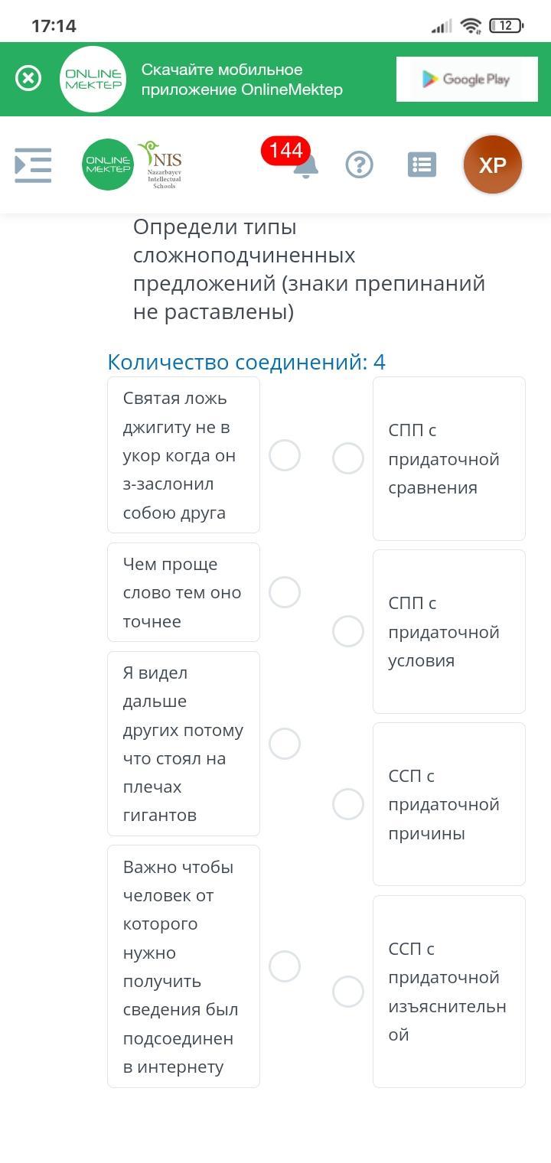Select the radio next to "Святая ложь джигиту"
Image resolution: width=551 pixels, height=1163 pixels.
coord(285,455)
